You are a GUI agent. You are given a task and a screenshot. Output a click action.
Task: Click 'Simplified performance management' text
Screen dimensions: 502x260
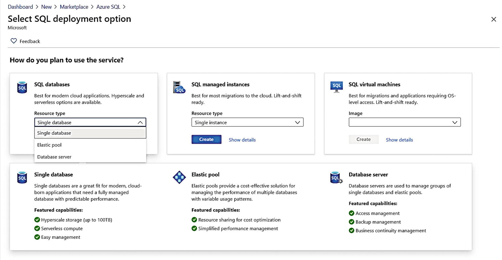pos(238,229)
